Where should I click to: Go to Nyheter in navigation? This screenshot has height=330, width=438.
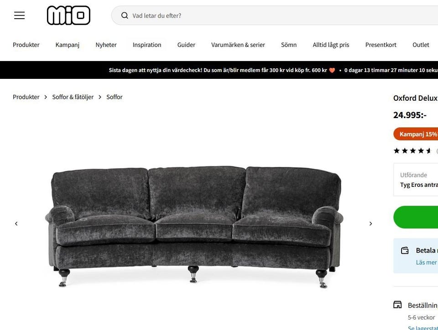106,45
